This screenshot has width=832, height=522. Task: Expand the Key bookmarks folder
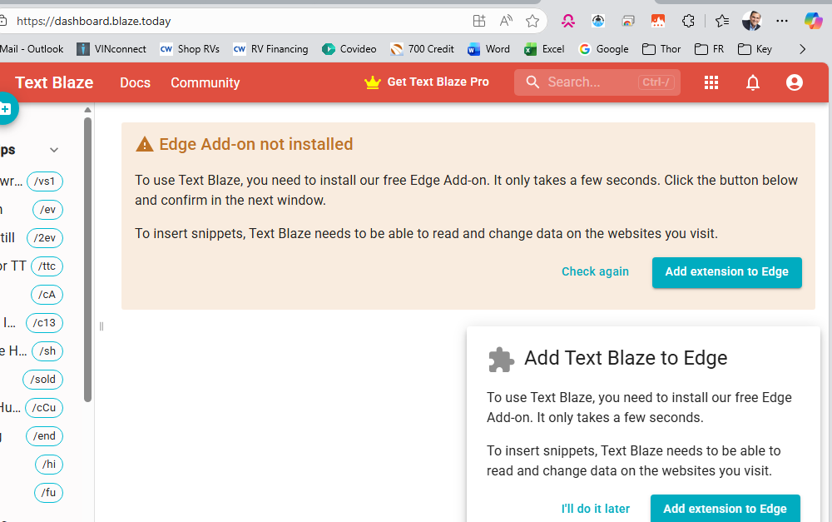[x=755, y=49]
